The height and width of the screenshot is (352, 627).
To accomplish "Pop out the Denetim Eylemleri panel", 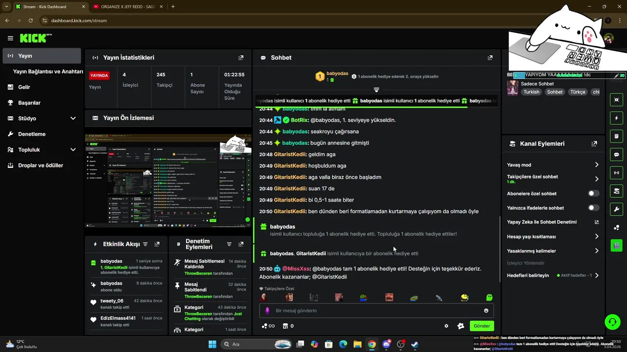I will click(x=241, y=244).
